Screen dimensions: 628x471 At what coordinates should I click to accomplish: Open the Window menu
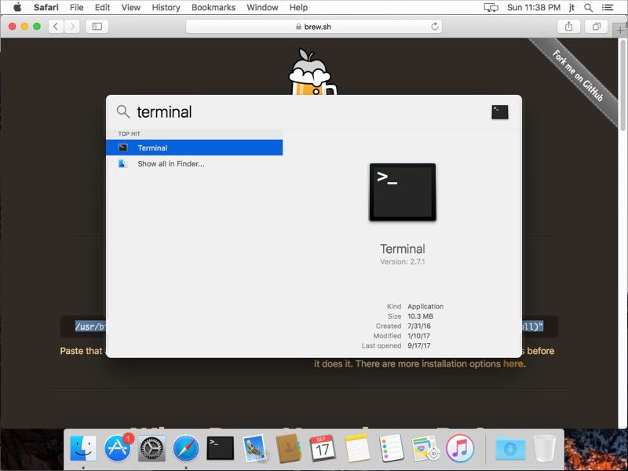click(262, 7)
